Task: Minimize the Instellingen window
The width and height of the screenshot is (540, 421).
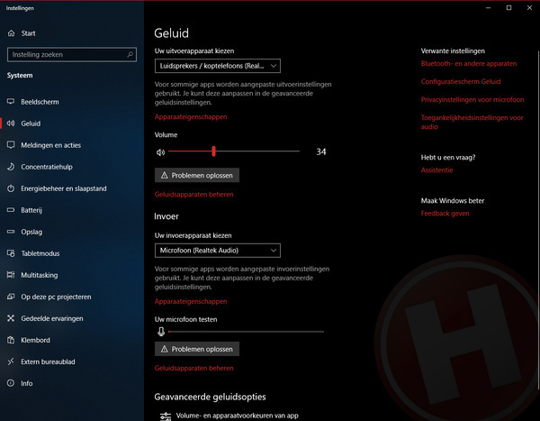Action: pos(488,7)
